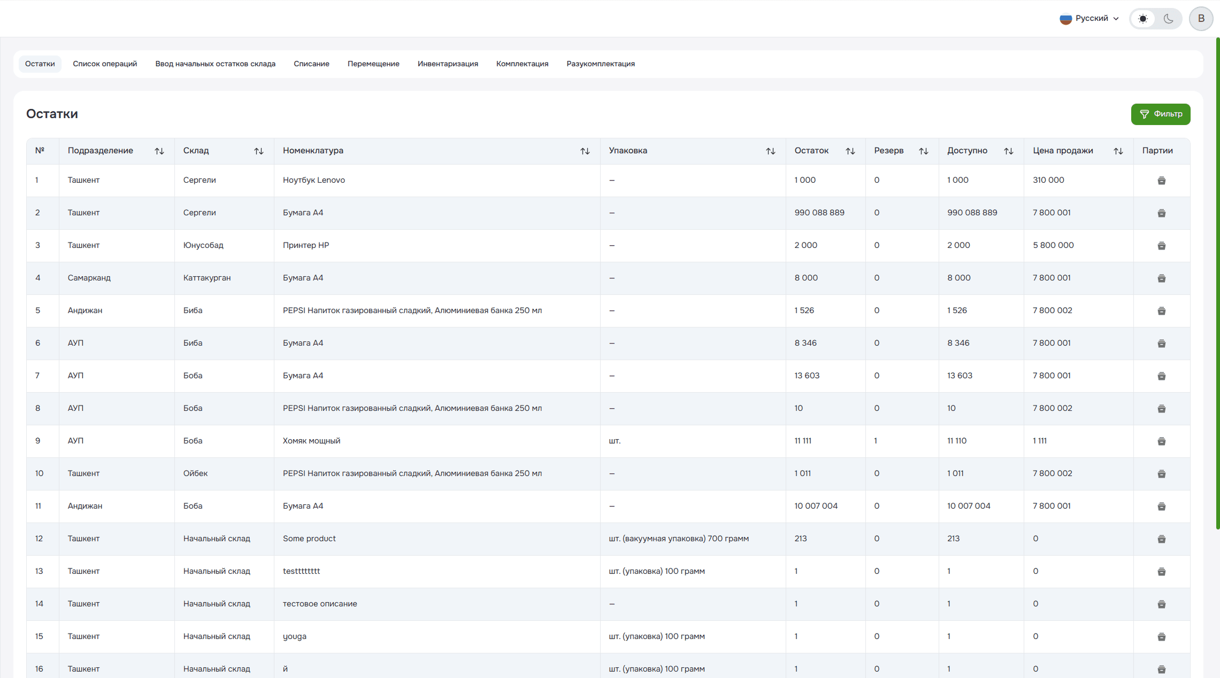Open the Инвентаризация tab
The image size is (1220, 678).
(x=448, y=64)
